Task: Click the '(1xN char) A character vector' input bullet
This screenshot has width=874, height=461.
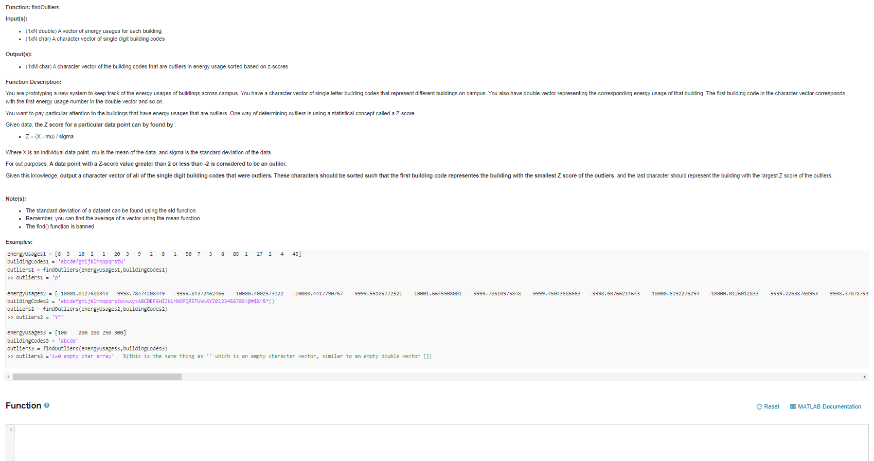Action: tap(95, 39)
